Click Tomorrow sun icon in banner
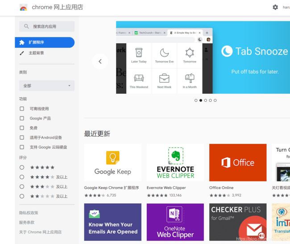This screenshot has height=244, width=290. coord(190,53)
